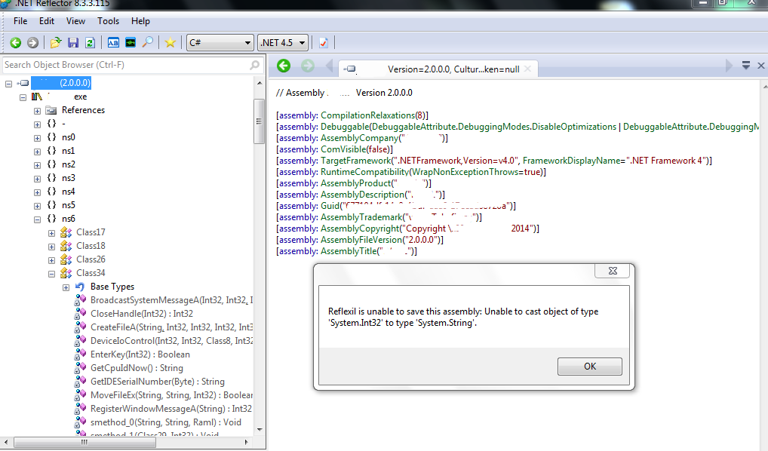Open an assembly with the folder icon

[x=55, y=42]
